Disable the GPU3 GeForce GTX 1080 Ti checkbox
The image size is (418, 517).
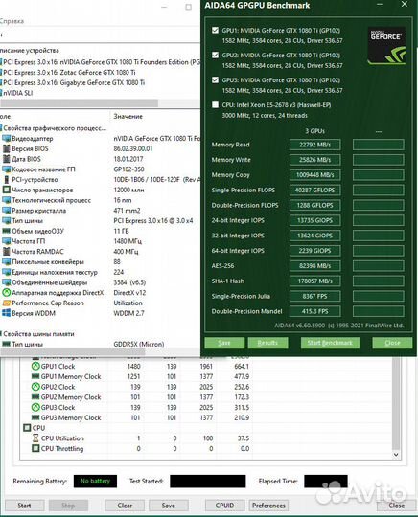point(215,80)
